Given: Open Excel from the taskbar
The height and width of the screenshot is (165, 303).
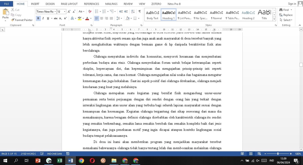Looking at the screenshot, I should (60, 161).
